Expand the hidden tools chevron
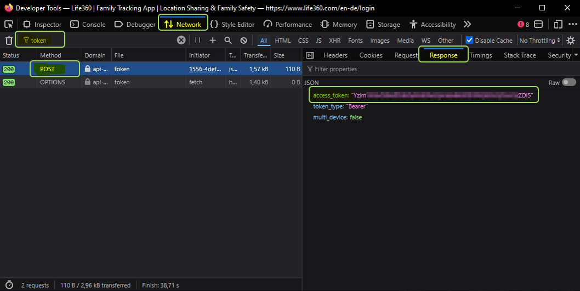The image size is (580, 291). click(467, 25)
